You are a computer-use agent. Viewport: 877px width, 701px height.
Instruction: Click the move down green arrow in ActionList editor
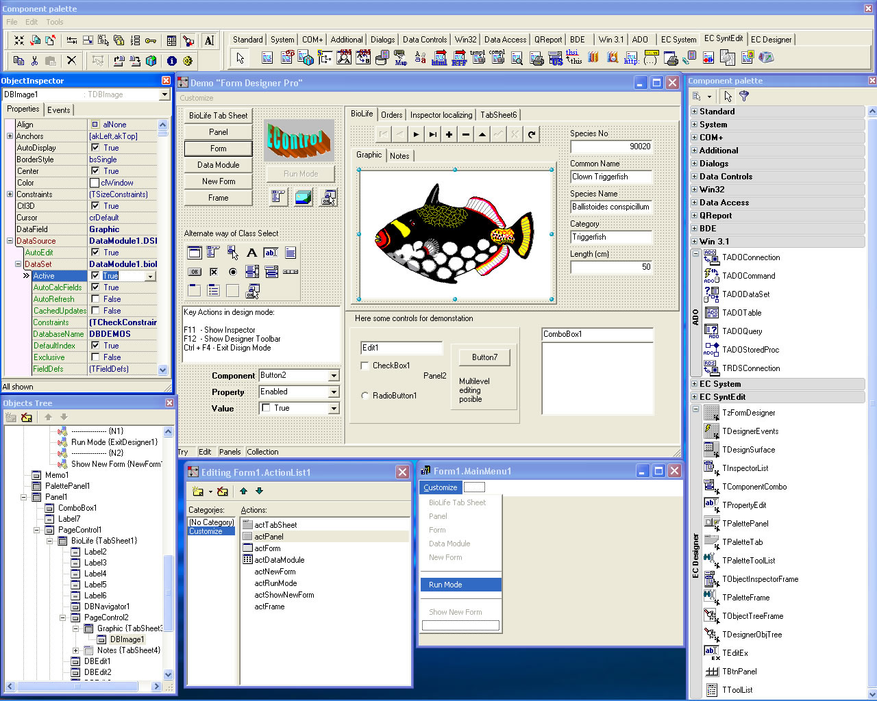tap(259, 491)
